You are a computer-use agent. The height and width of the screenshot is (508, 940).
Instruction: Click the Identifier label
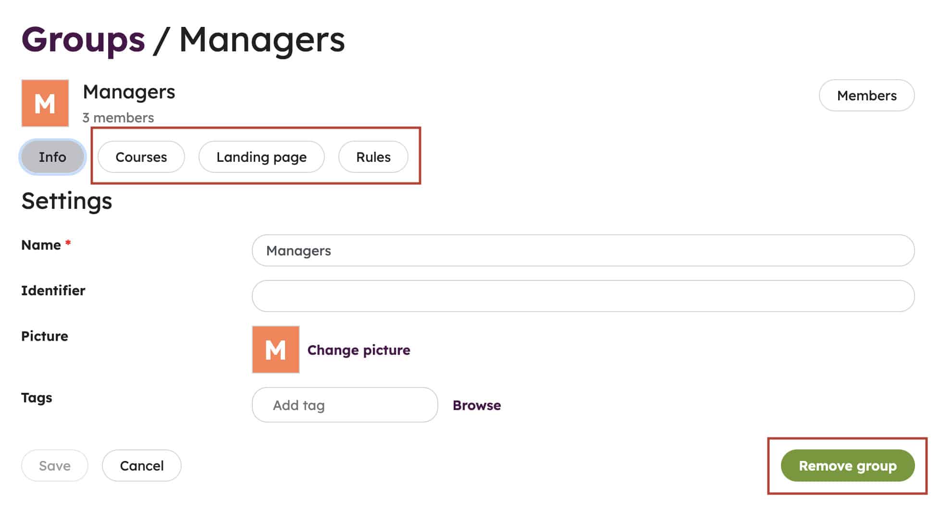(53, 290)
